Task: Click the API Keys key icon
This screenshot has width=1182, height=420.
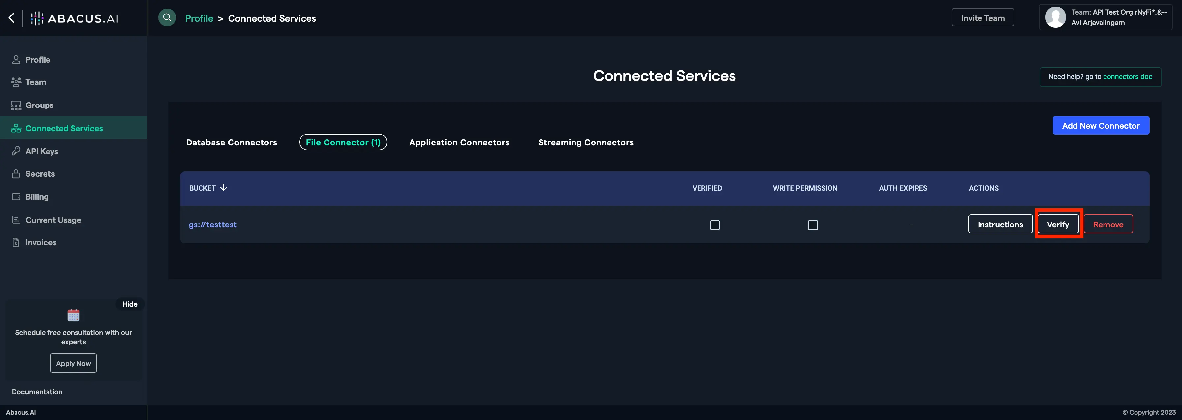Action: pos(16,151)
